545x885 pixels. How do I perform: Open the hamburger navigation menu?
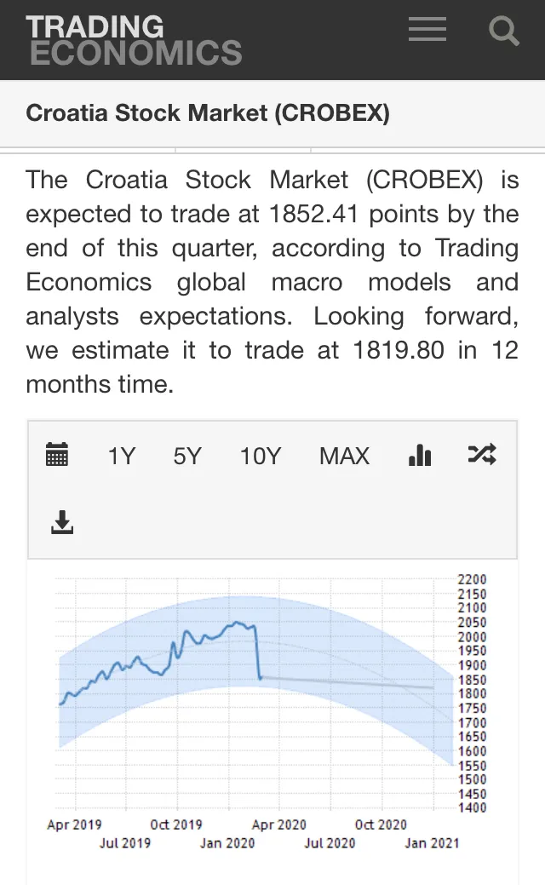427,31
